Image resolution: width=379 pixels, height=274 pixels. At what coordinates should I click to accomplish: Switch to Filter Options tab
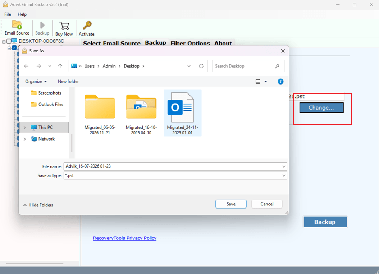(x=190, y=43)
